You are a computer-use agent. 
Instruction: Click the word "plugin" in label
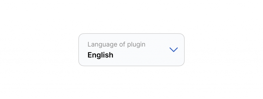pos(136,45)
